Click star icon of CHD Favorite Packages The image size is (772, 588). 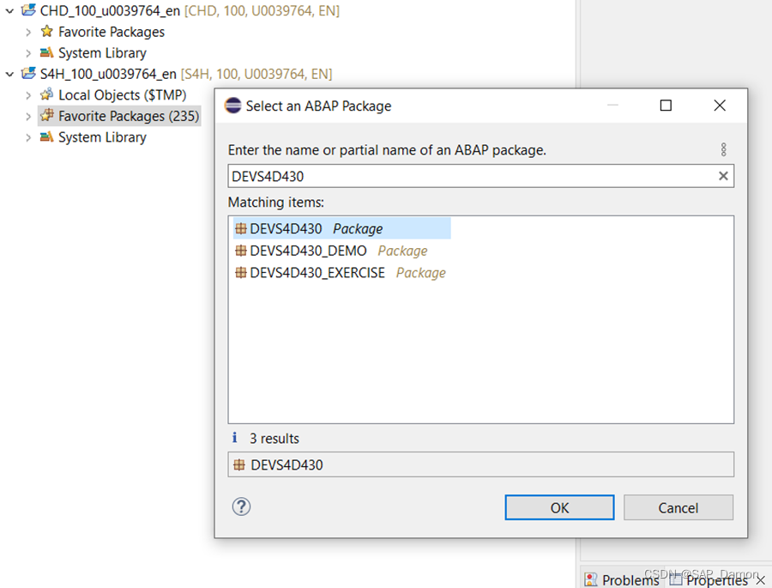tap(47, 31)
